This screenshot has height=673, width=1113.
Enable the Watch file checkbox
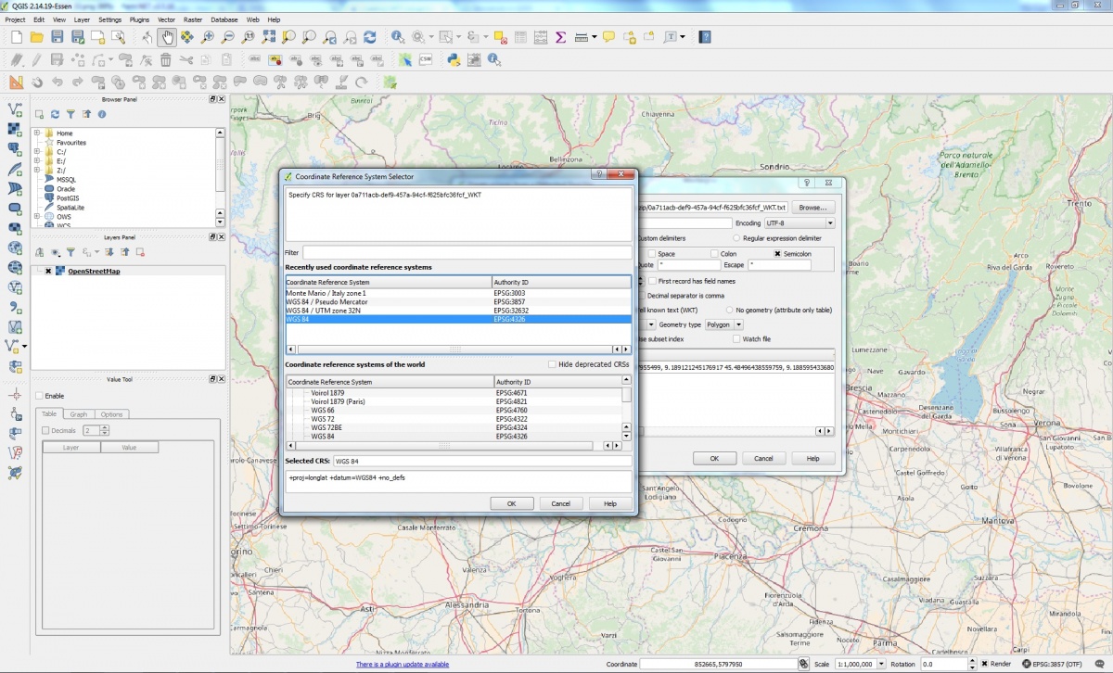pyautogui.click(x=735, y=339)
